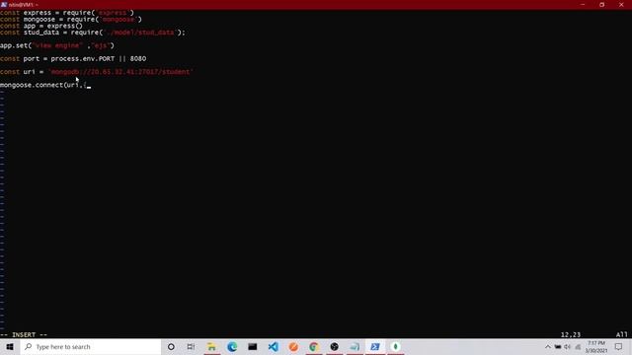Launch Microsoft Edge from the taskbar
Viewport: 632px width, 355px height.
click(232, 346)
